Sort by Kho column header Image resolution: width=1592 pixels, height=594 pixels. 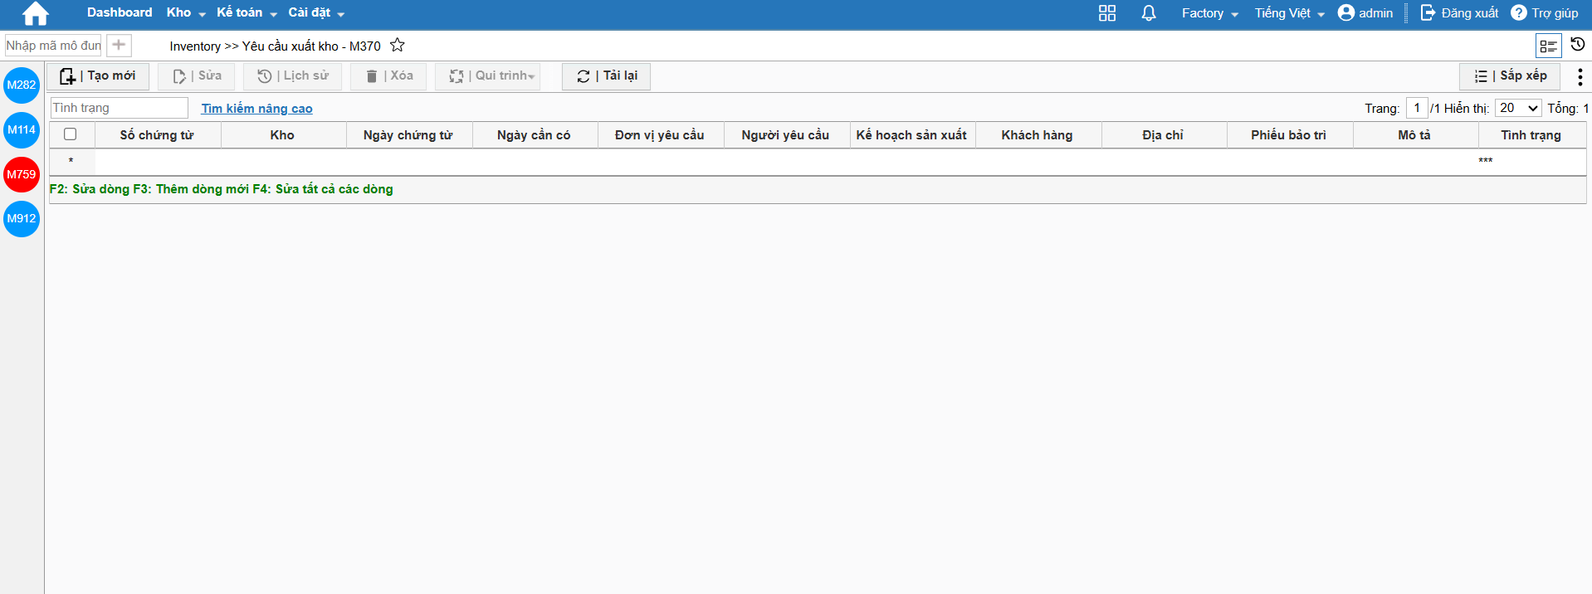282,135
